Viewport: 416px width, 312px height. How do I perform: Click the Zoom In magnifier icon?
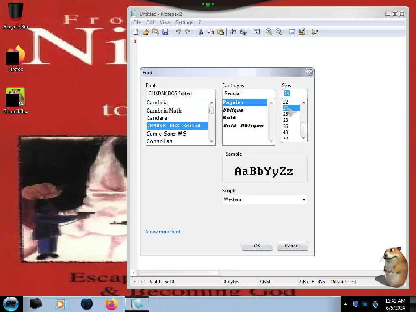coord(269,32)
